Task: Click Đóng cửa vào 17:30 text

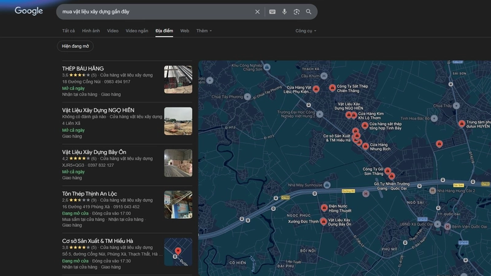Action: click(x=112, y=261)
